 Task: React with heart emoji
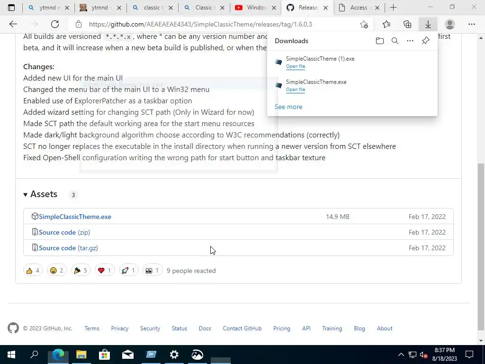[x=104, y=271]
